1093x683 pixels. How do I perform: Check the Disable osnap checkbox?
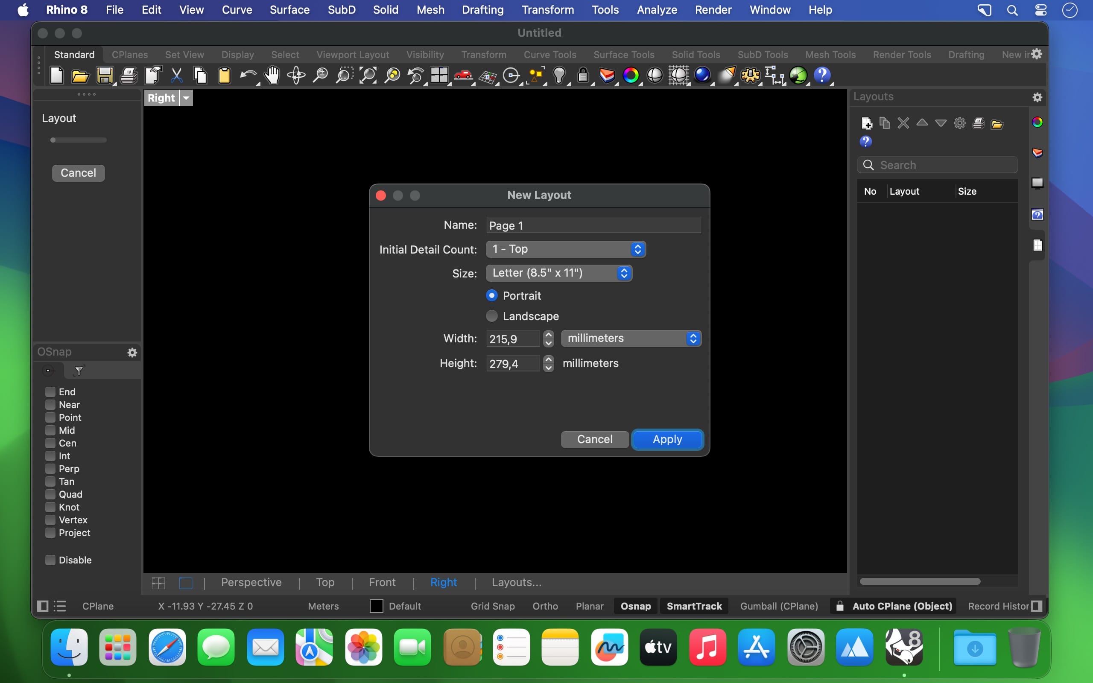pyautogui.click(x=50, y=560)
